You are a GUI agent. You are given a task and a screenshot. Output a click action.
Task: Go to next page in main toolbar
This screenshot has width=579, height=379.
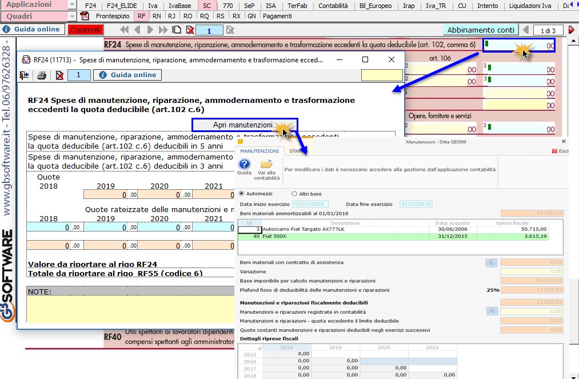point(150,30)
